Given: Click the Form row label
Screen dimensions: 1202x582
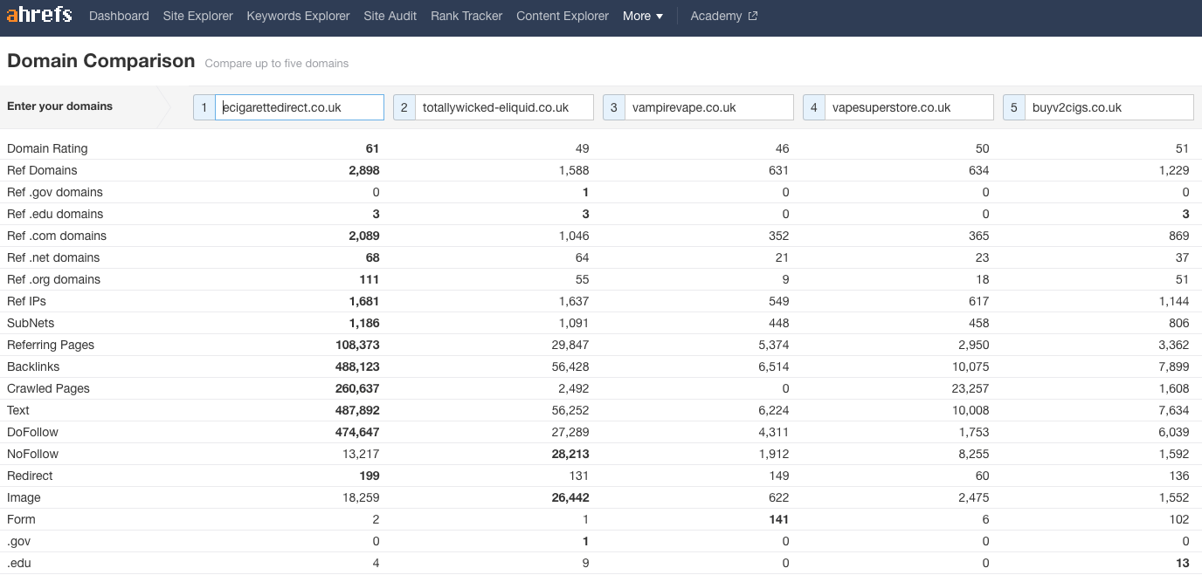Looking at the screenshot, I should tap(21, 519).
